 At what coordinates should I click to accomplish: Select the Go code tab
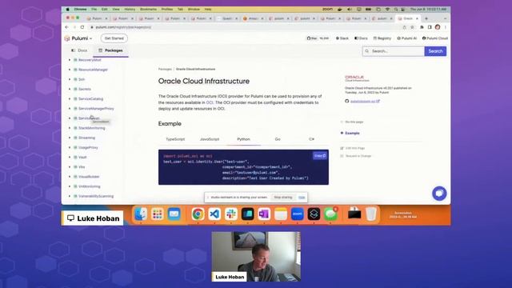[278, 139]
